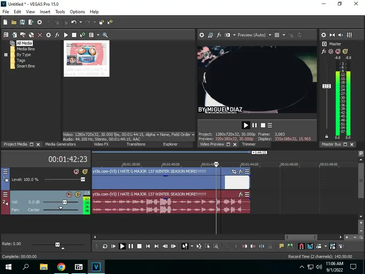Open File Explorer from the taskbar
365x274 pixels.
click(43, 267)
